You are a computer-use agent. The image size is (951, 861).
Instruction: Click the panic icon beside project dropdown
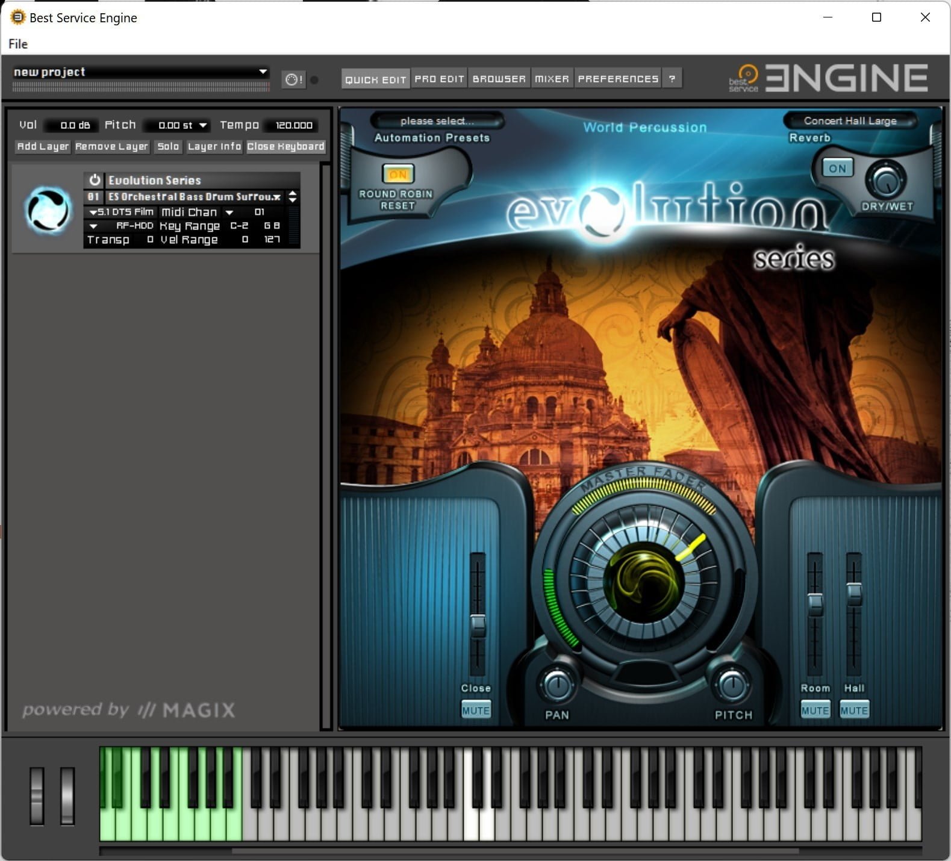(293, 79)
